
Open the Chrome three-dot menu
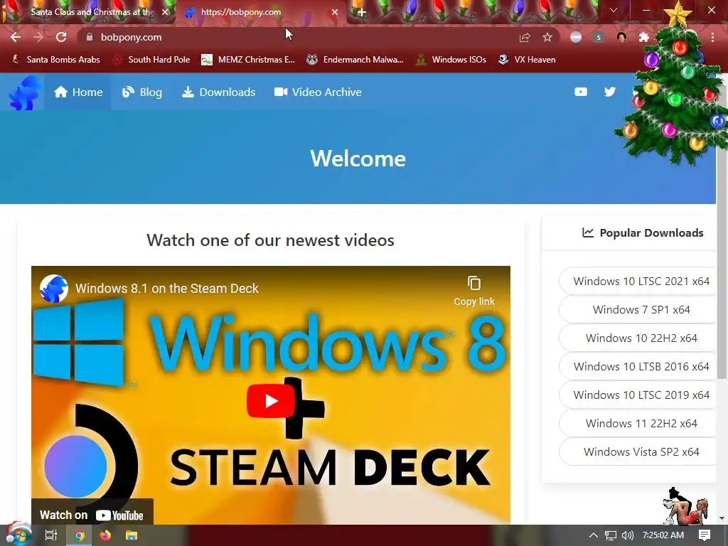[712, 37]
